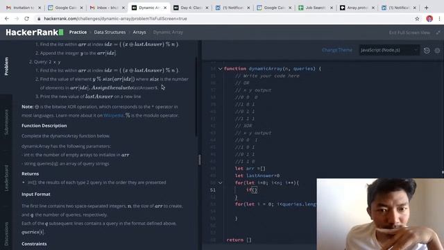Open Problem side tab

(x=6, y=67)
